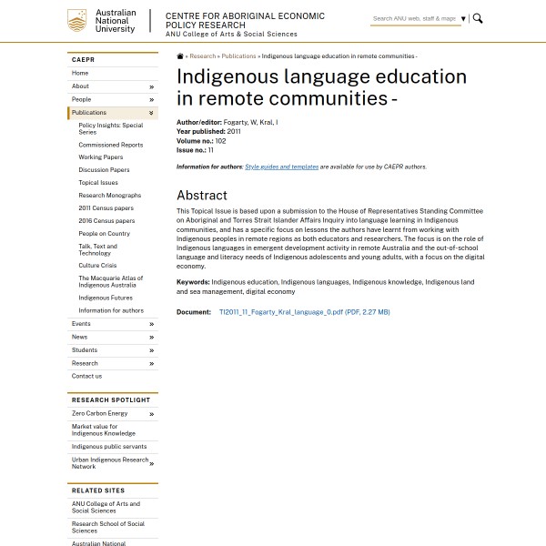Open Contact us in sidebar
The image size is (546, 546).
pyautogui.click(x=86, y=376)
